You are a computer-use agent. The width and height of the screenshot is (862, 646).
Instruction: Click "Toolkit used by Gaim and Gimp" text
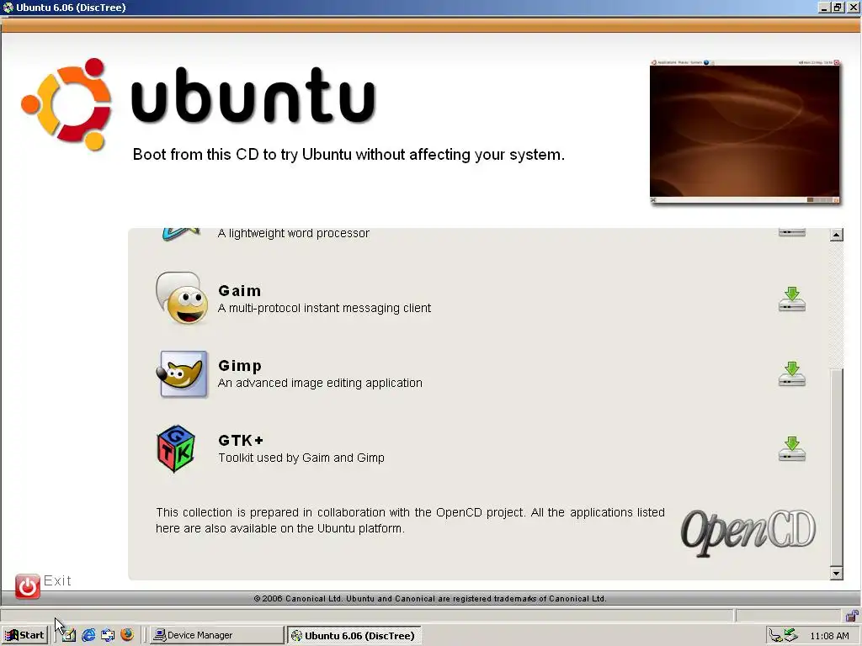coord(301,458)
